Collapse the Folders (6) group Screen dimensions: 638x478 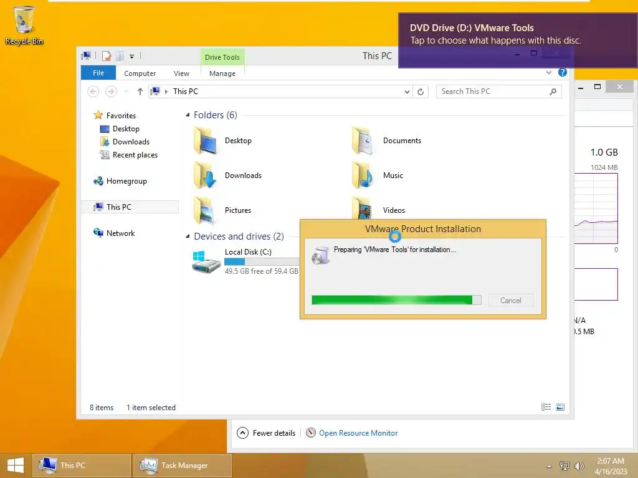(188, 115)
